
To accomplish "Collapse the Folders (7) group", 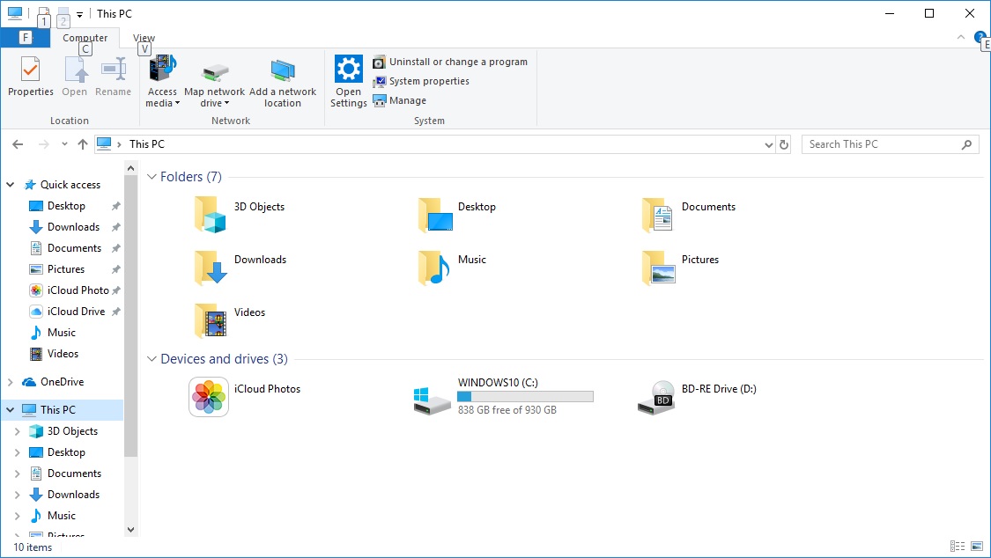I will [152, 177].
